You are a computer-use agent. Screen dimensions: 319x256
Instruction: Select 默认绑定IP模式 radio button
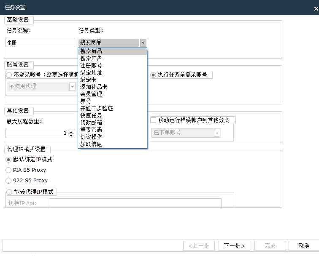tap(8, 160)
